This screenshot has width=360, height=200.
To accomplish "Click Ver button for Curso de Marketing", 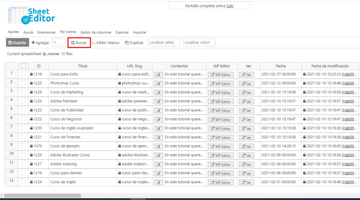I will [x=246, y=93].
